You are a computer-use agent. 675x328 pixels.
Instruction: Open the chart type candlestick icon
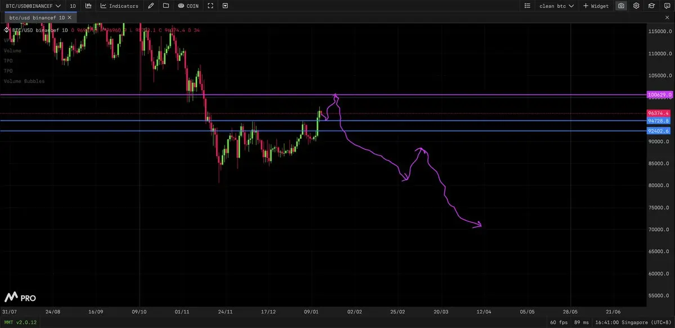pyautogui.click(x=88, y=6)
